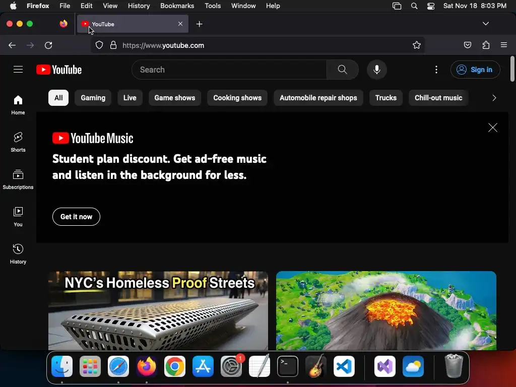Click Get it now button
Image resolution: width=516 pixels, height=387 pixels.
click(x=77, y=217)
